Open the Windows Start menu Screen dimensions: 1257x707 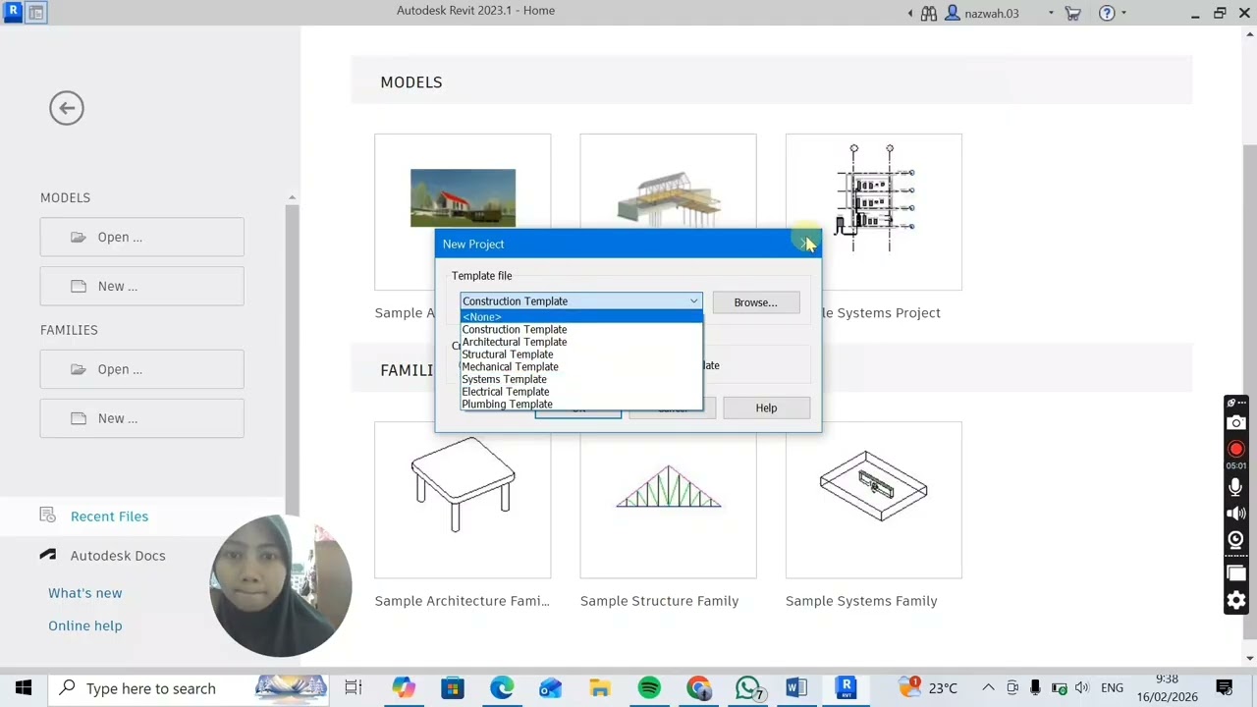tap(24, 688)
